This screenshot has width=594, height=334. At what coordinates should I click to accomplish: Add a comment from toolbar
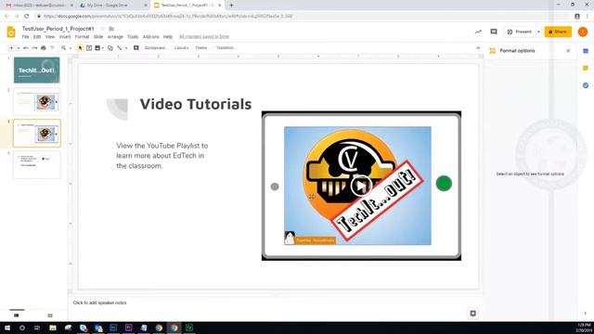(136, 48)
